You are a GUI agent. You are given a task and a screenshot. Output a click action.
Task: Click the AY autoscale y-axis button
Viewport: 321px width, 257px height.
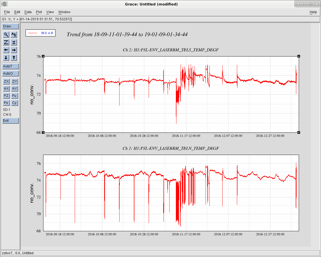click(x=14, y=89)
